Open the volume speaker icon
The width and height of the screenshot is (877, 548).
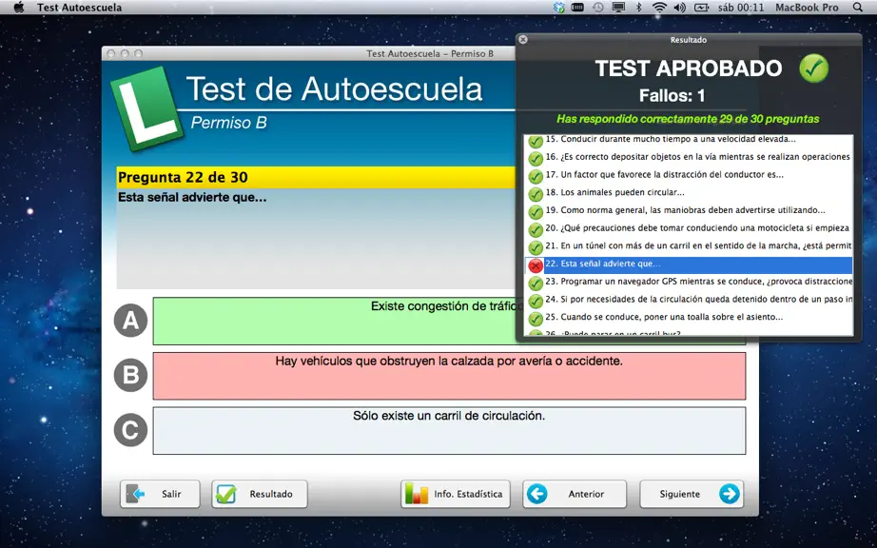click(x=679, y=8)
